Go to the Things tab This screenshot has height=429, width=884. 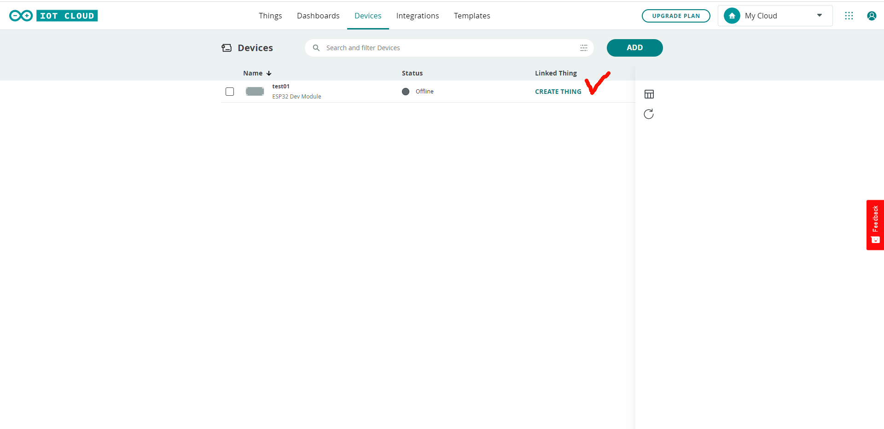click(x=270, y=16)
